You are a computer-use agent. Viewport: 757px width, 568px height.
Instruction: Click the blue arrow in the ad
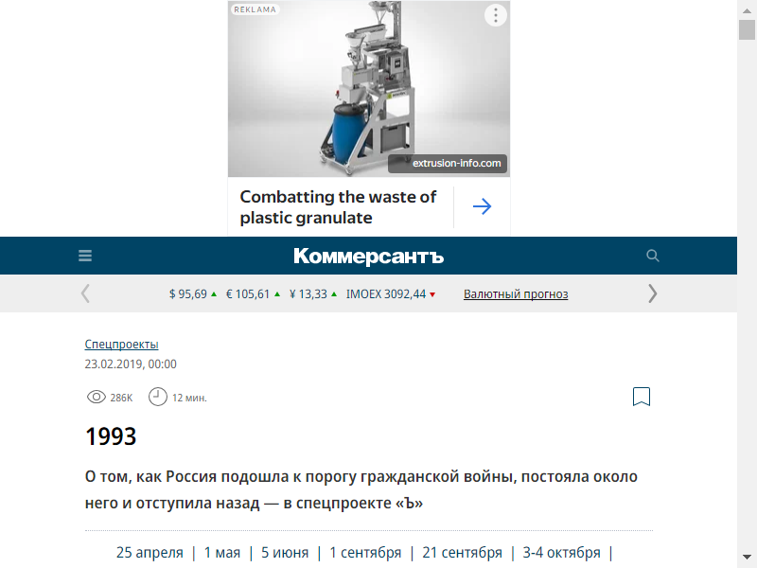pyautogui.click(x=482, y=206)
